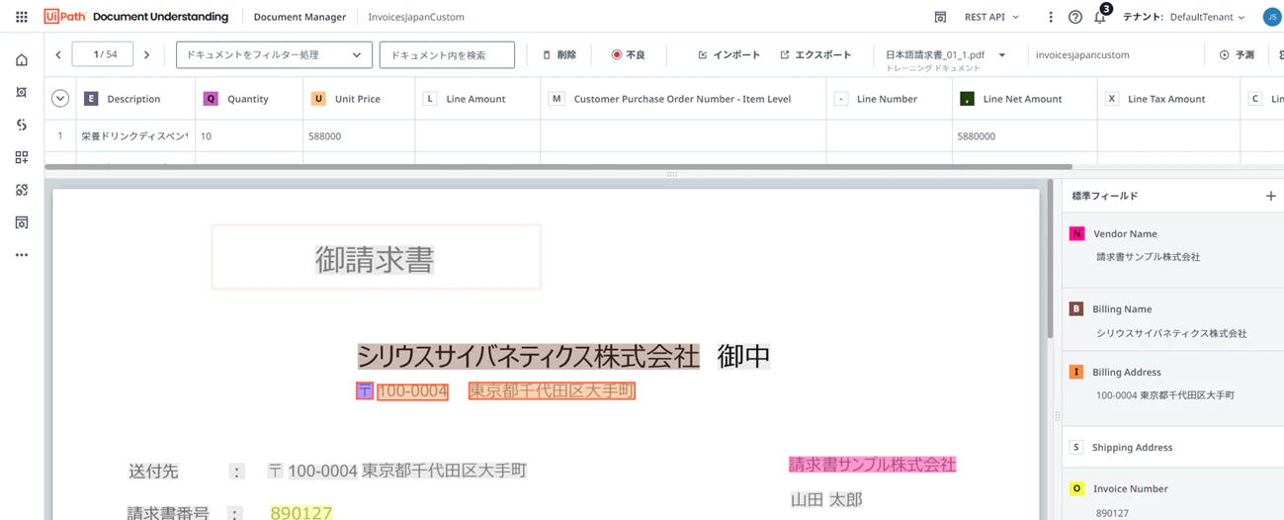Click the 削除 (delete) button
The width and height of the screenshot is (1284, 520).
(x=559, y=55)
